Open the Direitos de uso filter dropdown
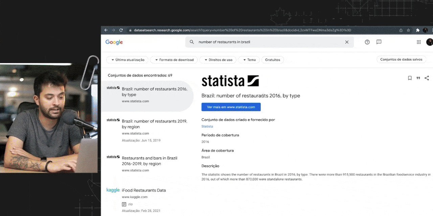 click(218, 60)
